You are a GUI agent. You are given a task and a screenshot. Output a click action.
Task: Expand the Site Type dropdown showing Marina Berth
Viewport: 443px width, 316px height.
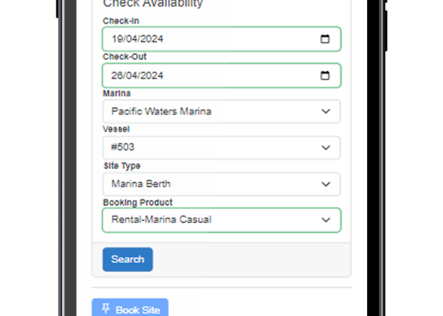coord(221,184)
